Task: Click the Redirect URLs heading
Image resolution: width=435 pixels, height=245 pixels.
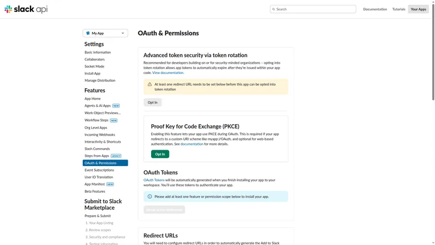Action: click(x=160, y=235)
